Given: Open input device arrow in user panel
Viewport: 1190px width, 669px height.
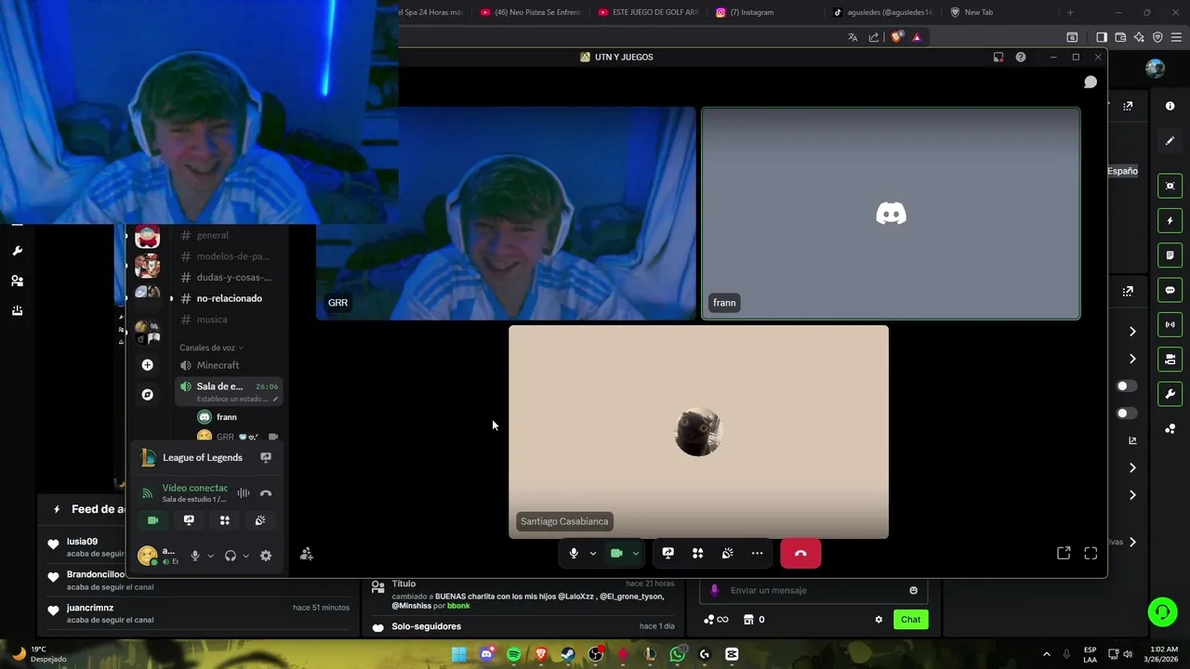Looking at the screenshot, I should (x=210, y=556).
